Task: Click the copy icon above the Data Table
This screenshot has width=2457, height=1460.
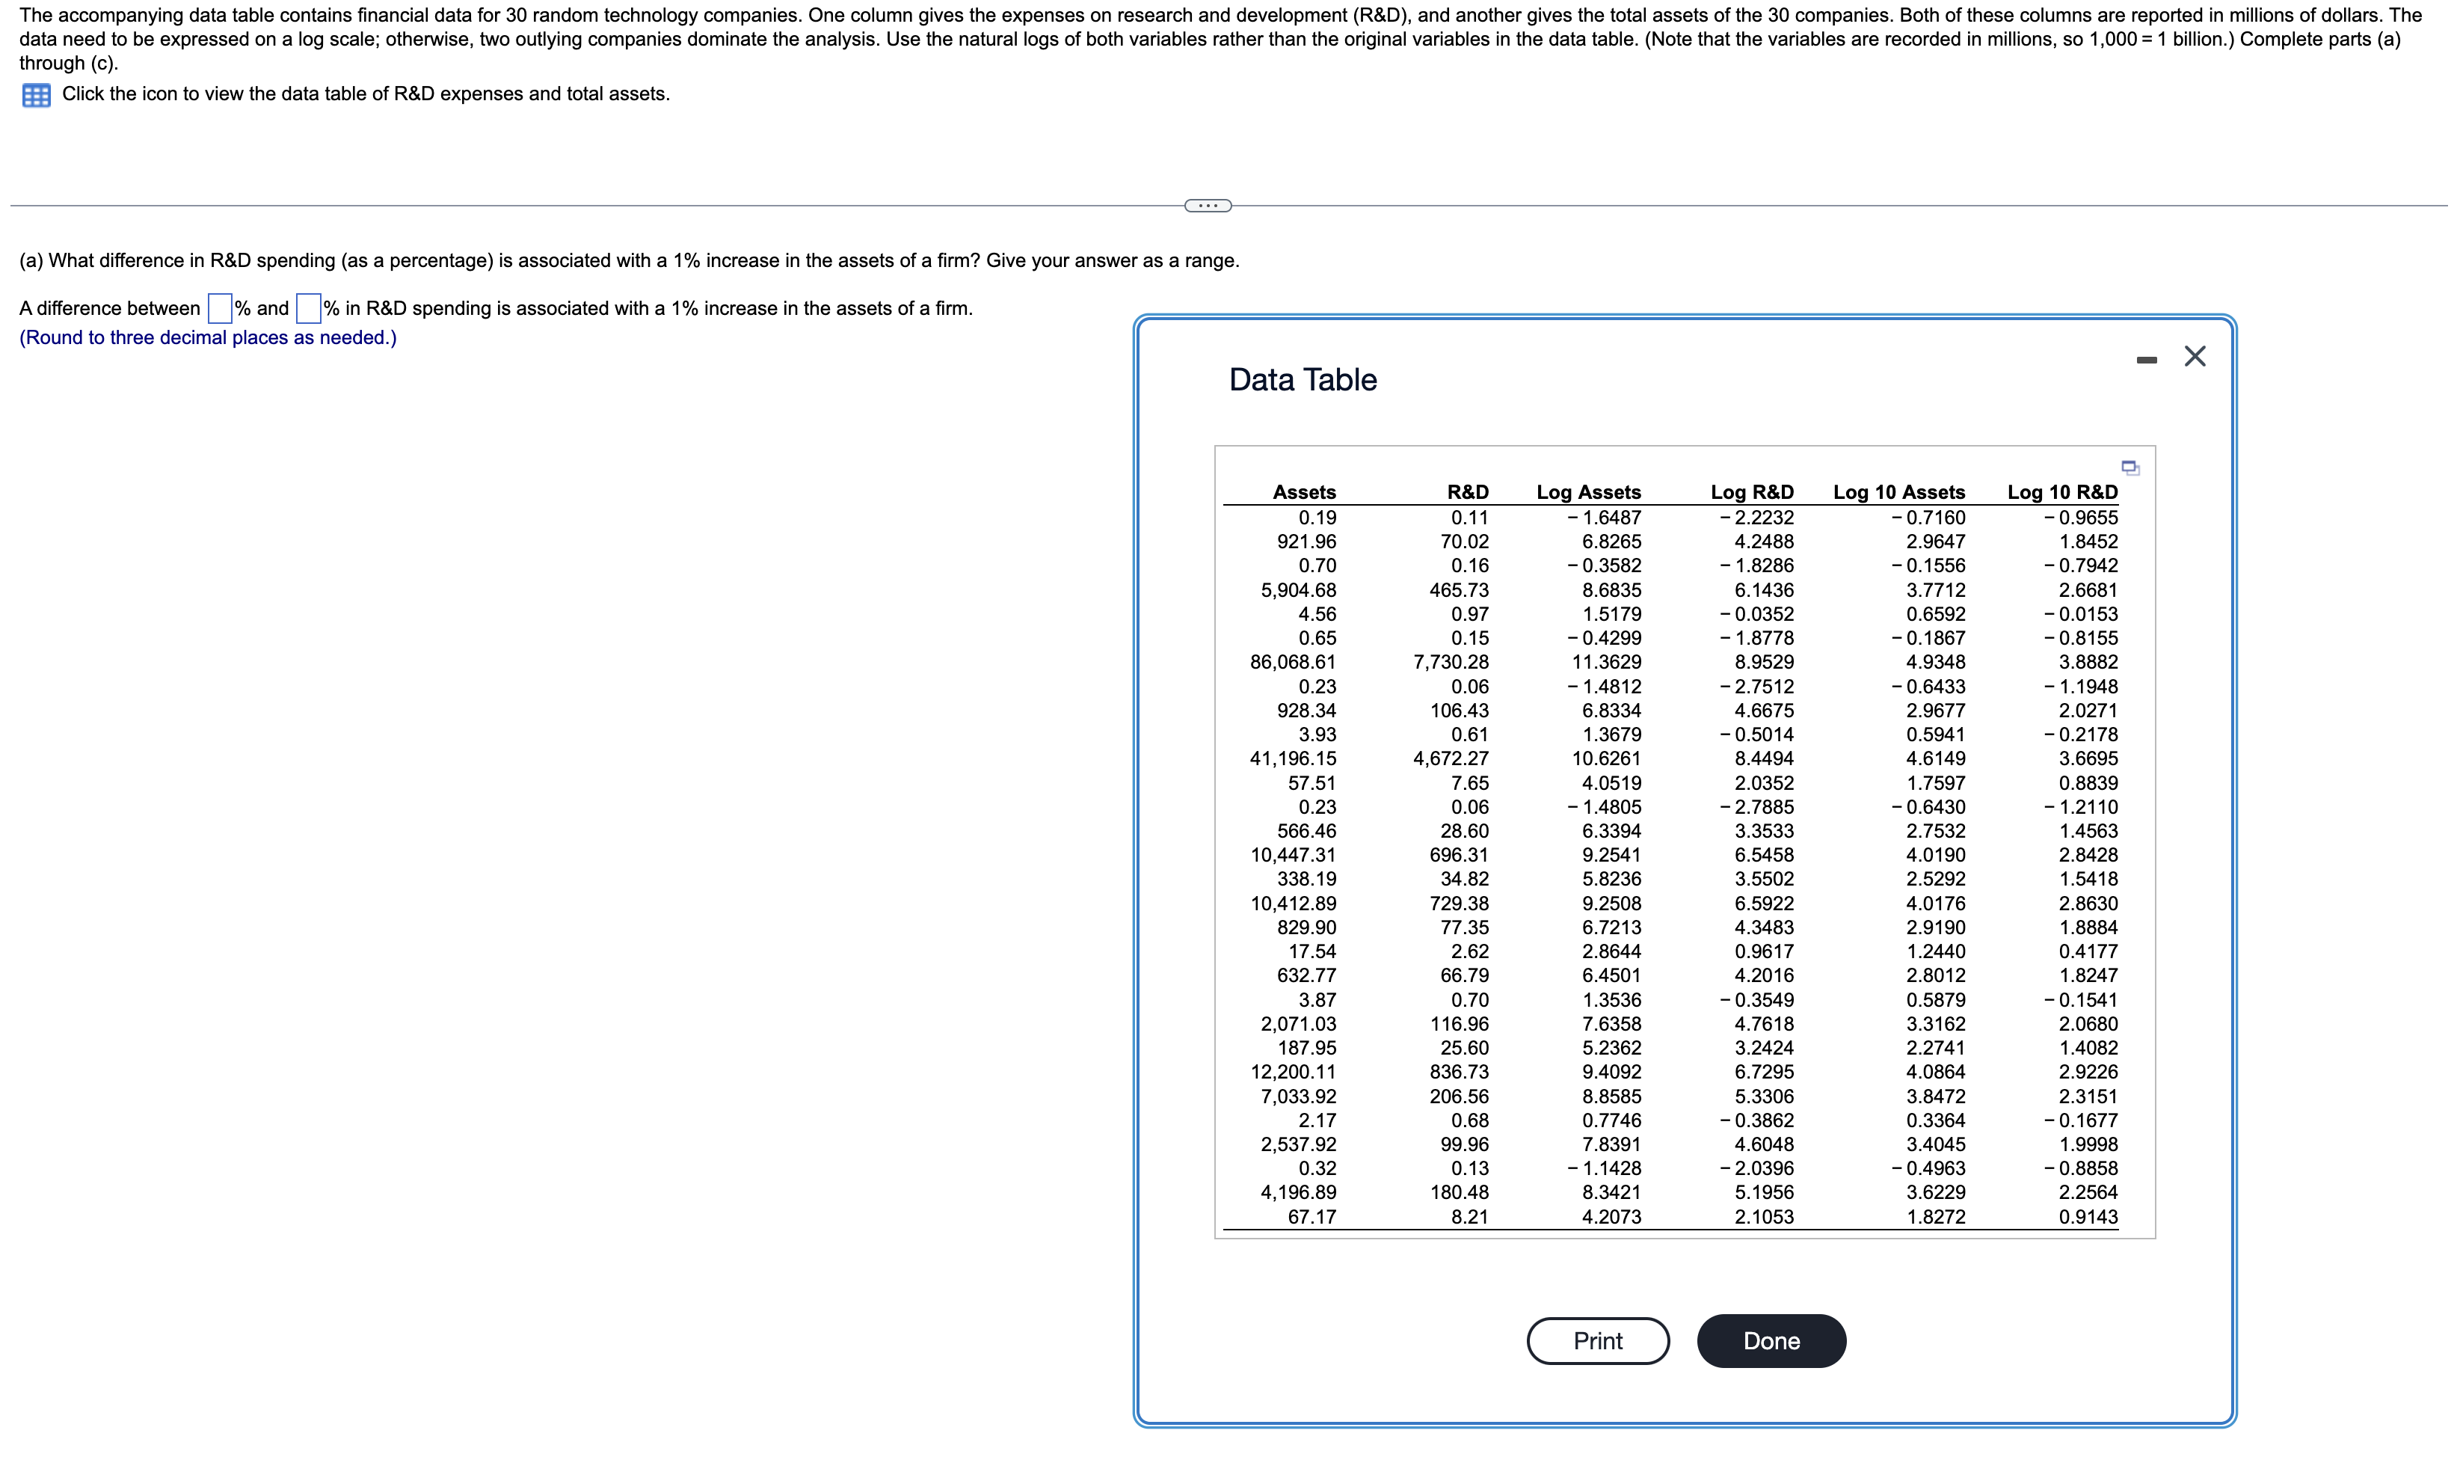Action: (2129, 468)
